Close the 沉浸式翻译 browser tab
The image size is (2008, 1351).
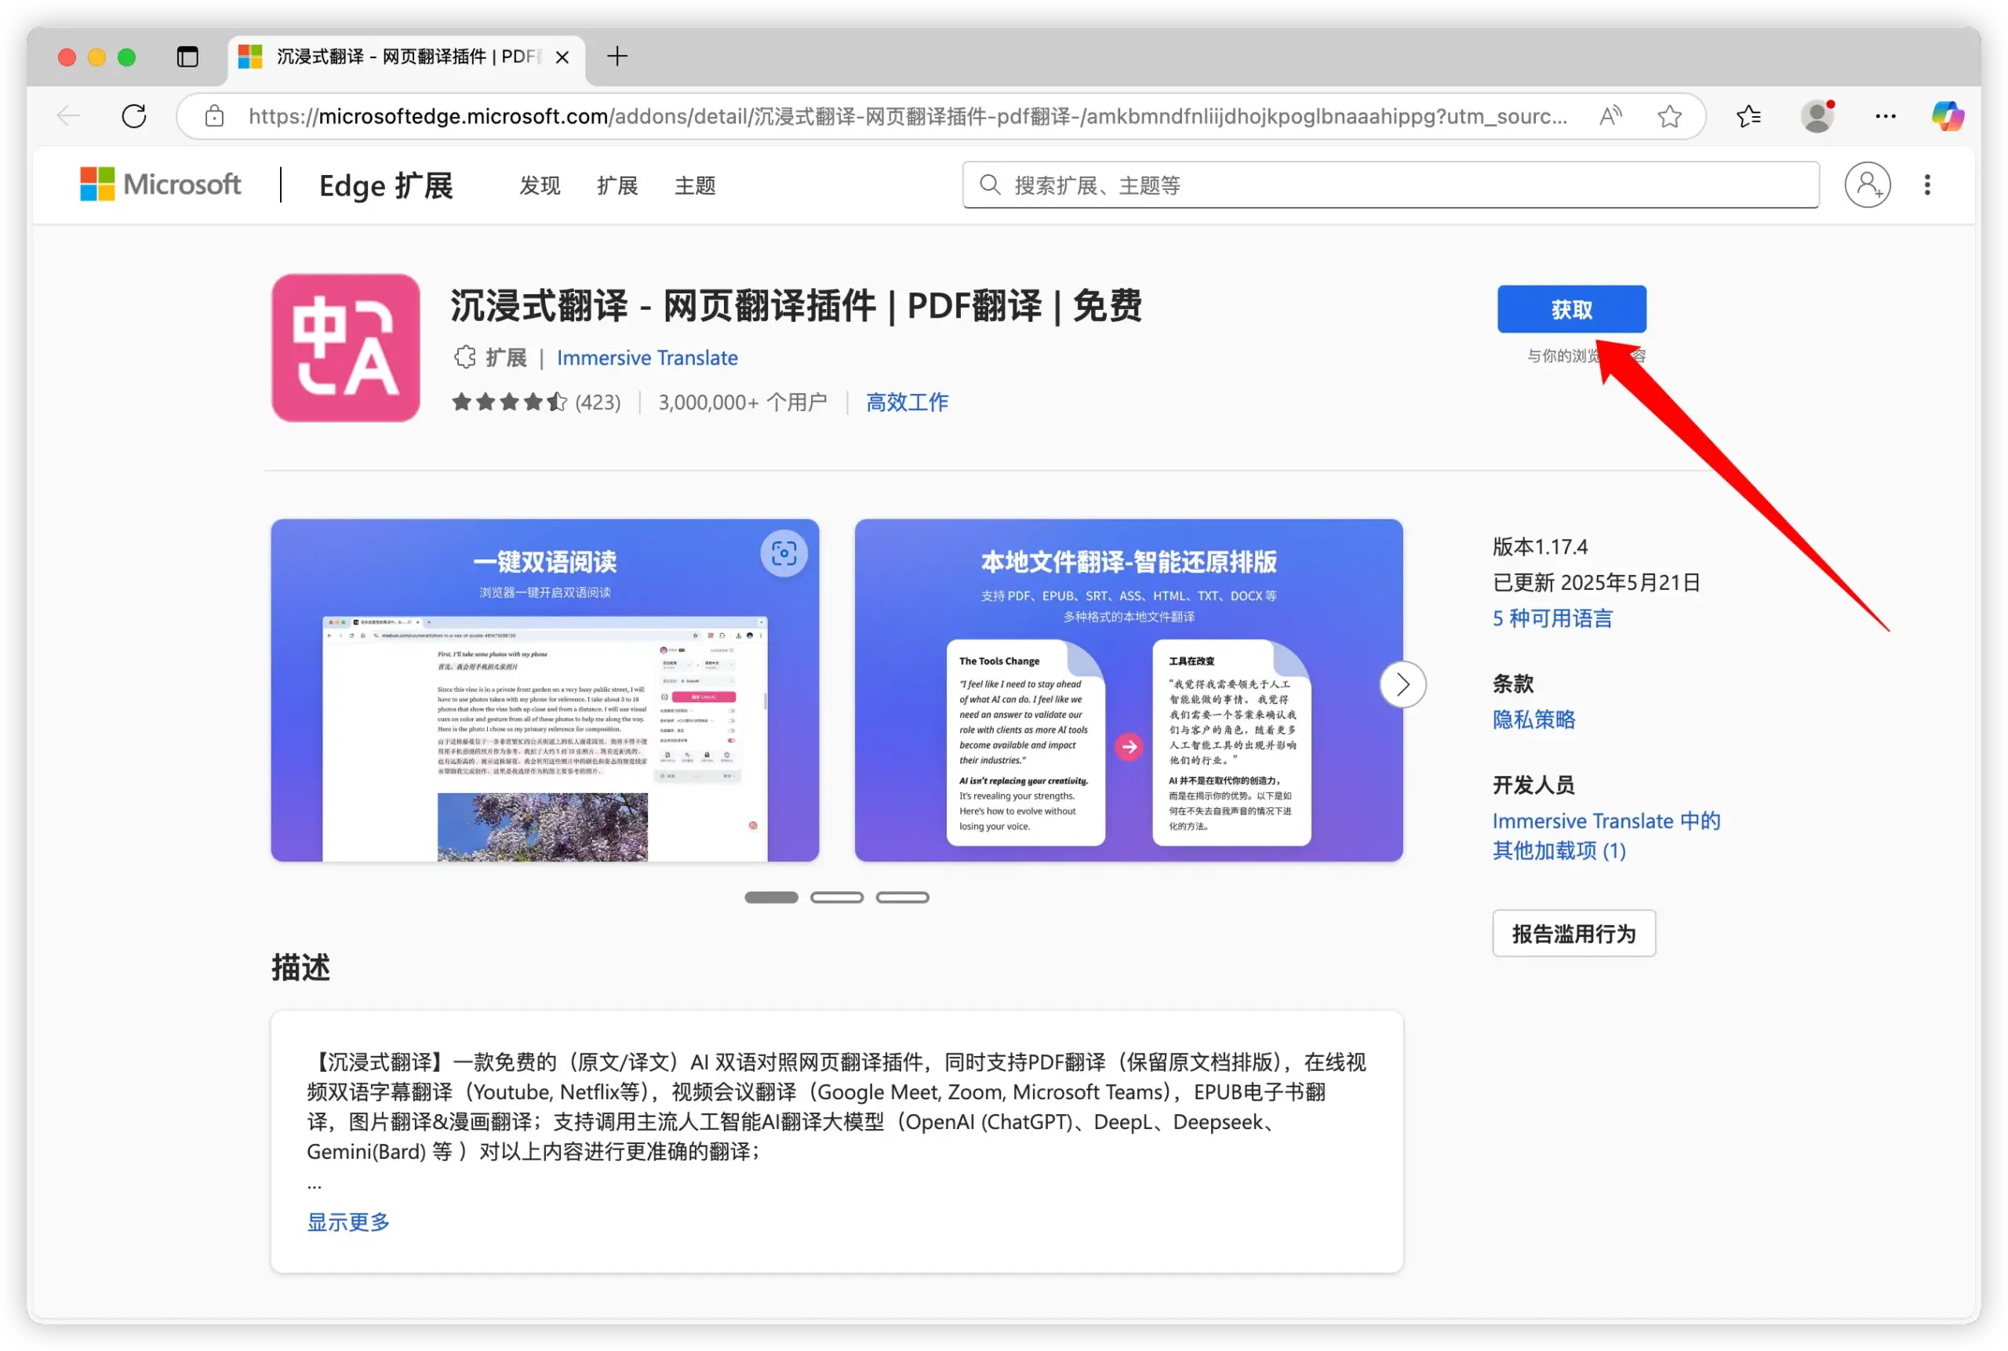[562, 56]
